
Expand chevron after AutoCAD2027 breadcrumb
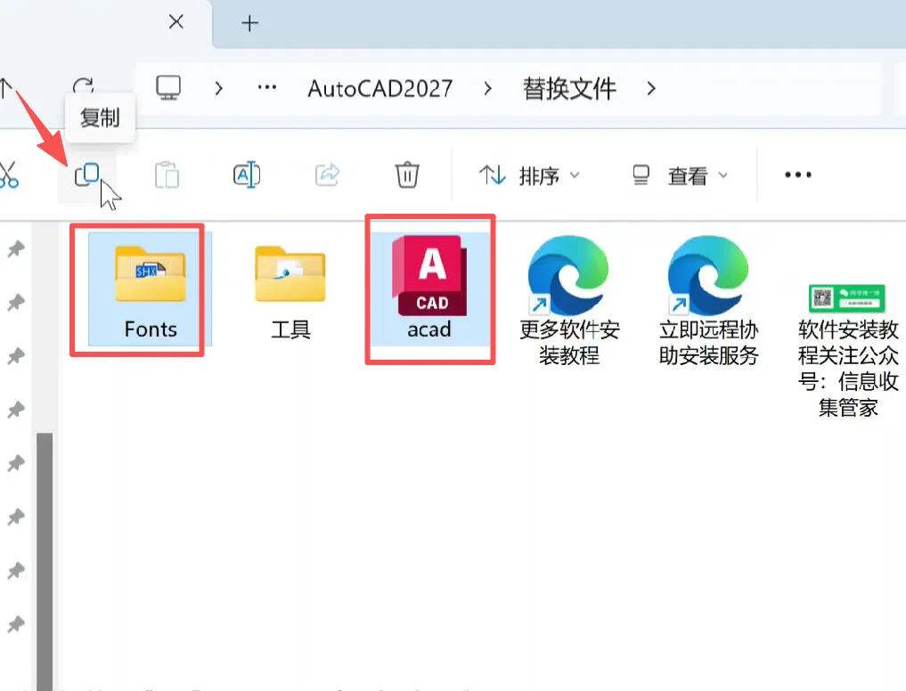pos(487,88)
